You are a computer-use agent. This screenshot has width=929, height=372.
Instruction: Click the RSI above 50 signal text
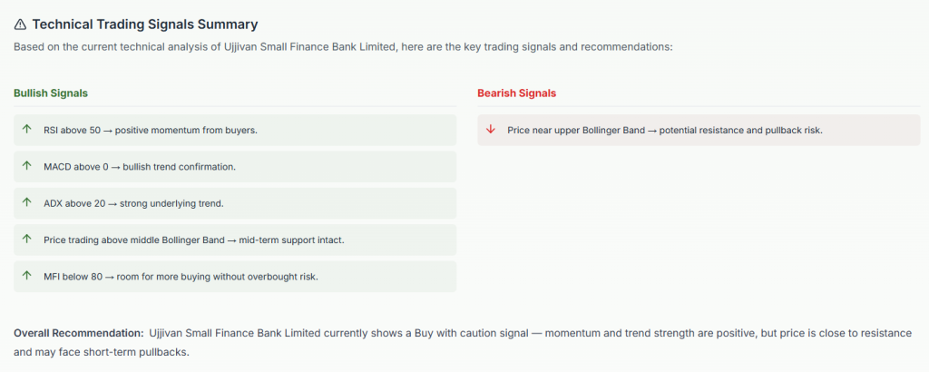[x=151, y=131]
